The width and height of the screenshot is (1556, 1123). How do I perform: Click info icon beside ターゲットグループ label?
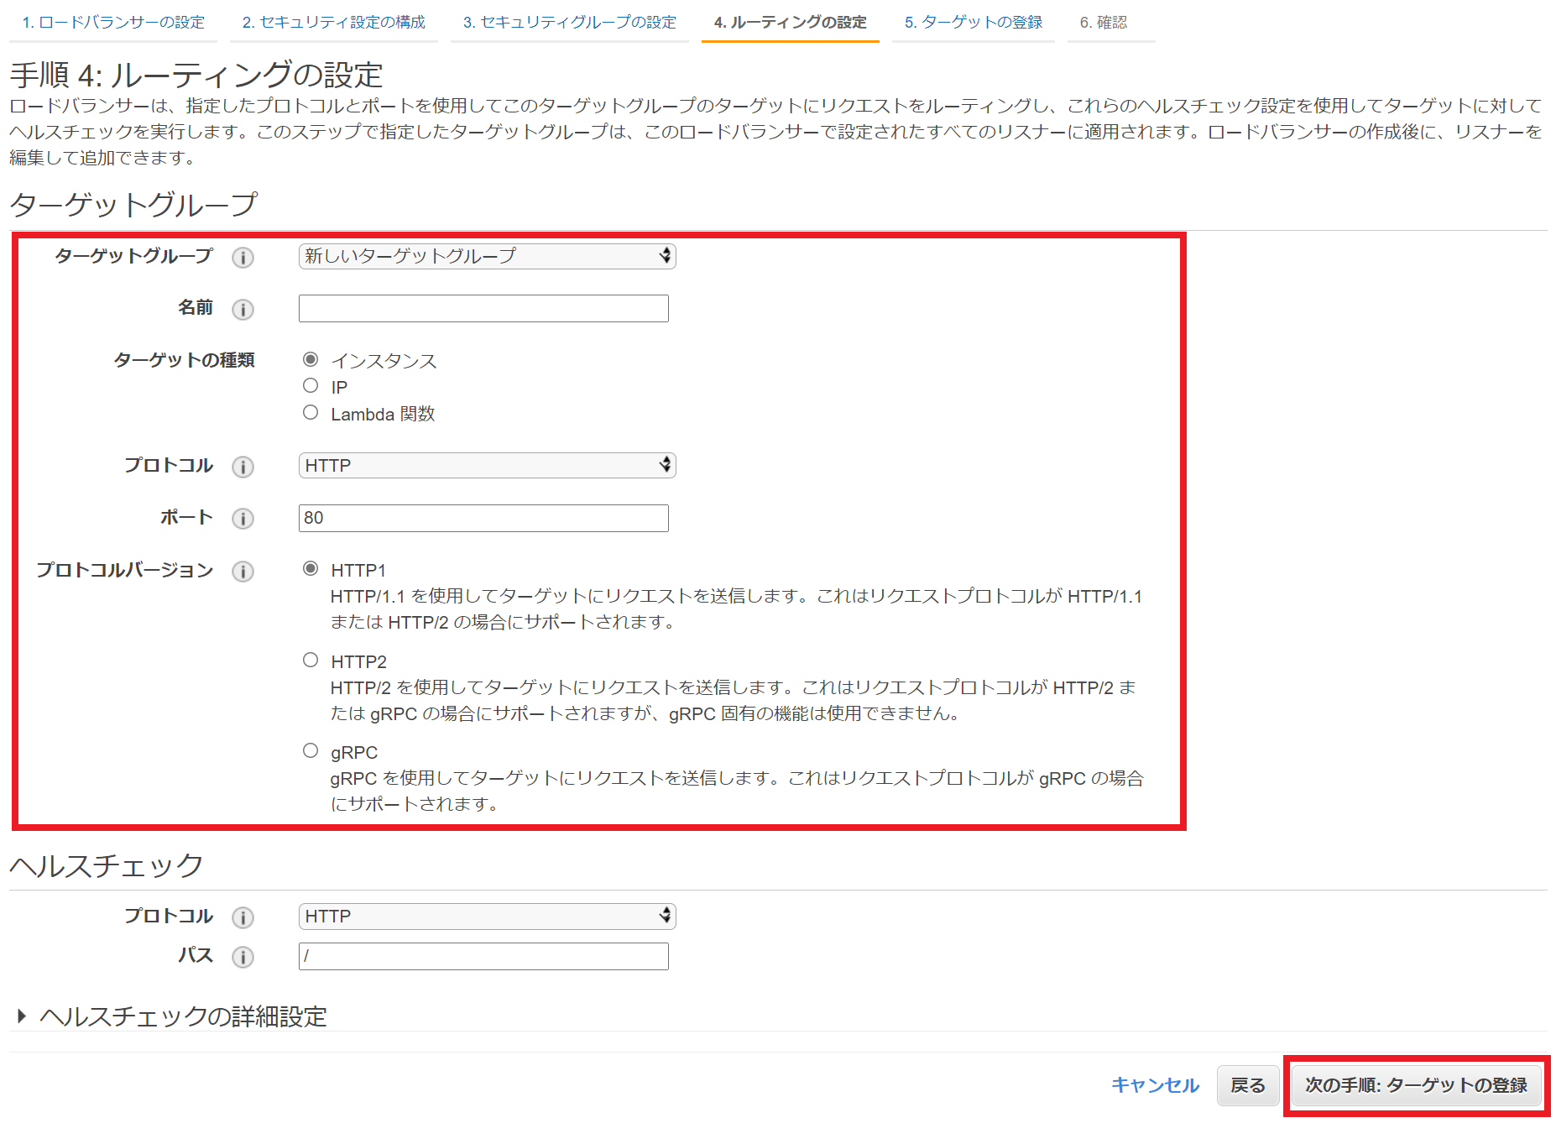(x=243, y=258)
